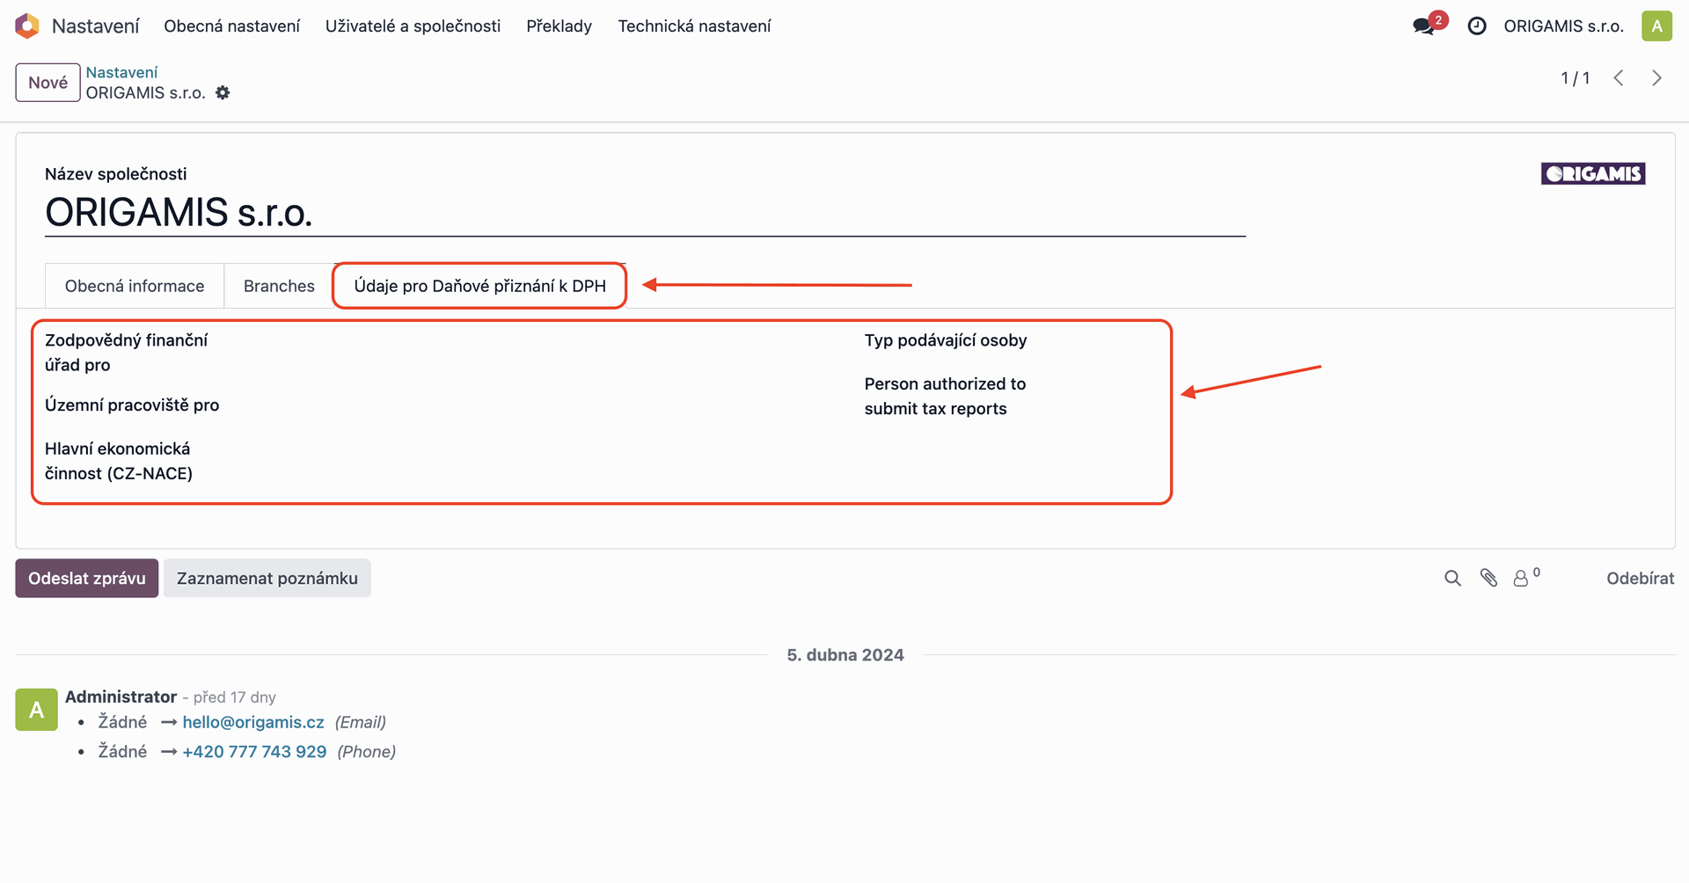Go to the next record arrow

pos(1657,78)
